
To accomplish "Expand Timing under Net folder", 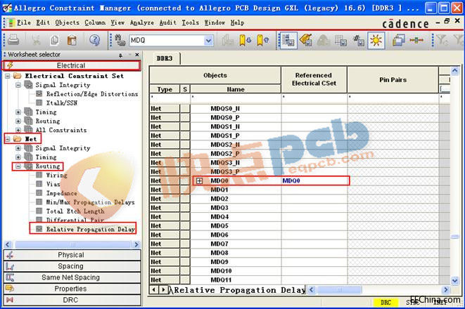I will tap(18, 157).
